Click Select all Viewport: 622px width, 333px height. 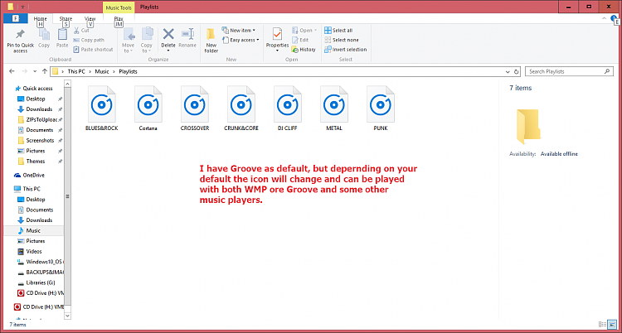coord(338,31)
